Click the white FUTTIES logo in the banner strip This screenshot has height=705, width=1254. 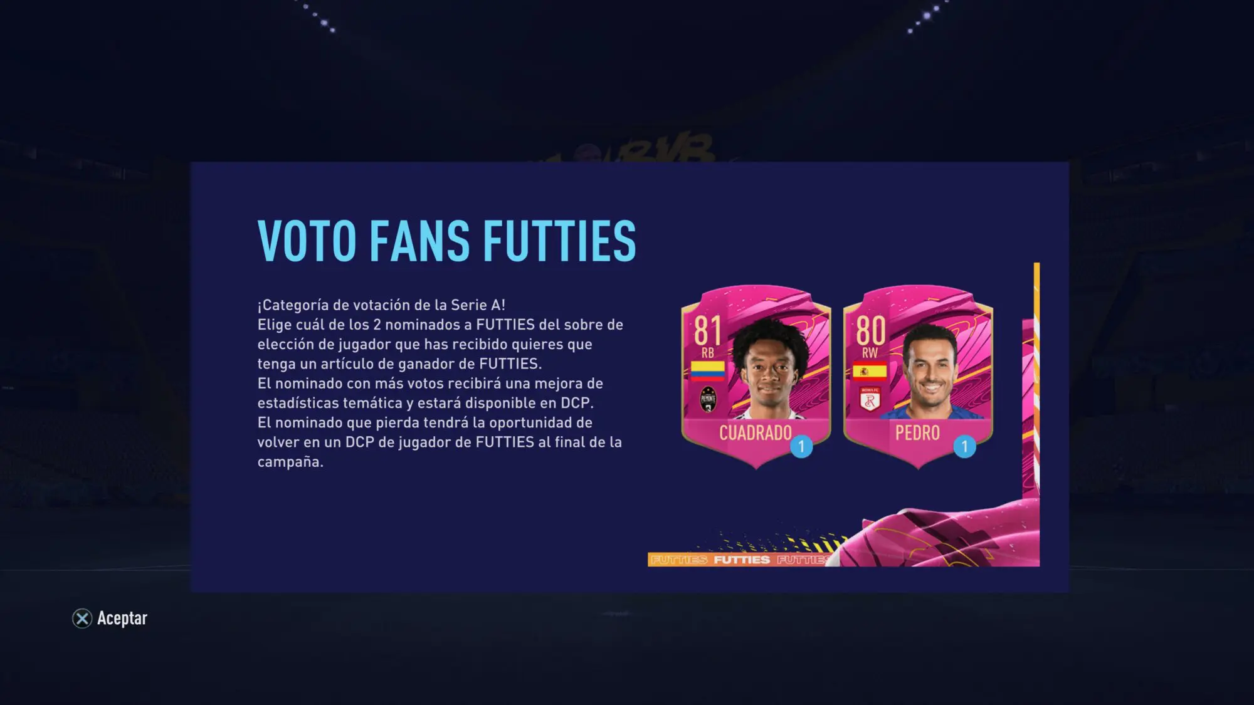click(742, 560)
